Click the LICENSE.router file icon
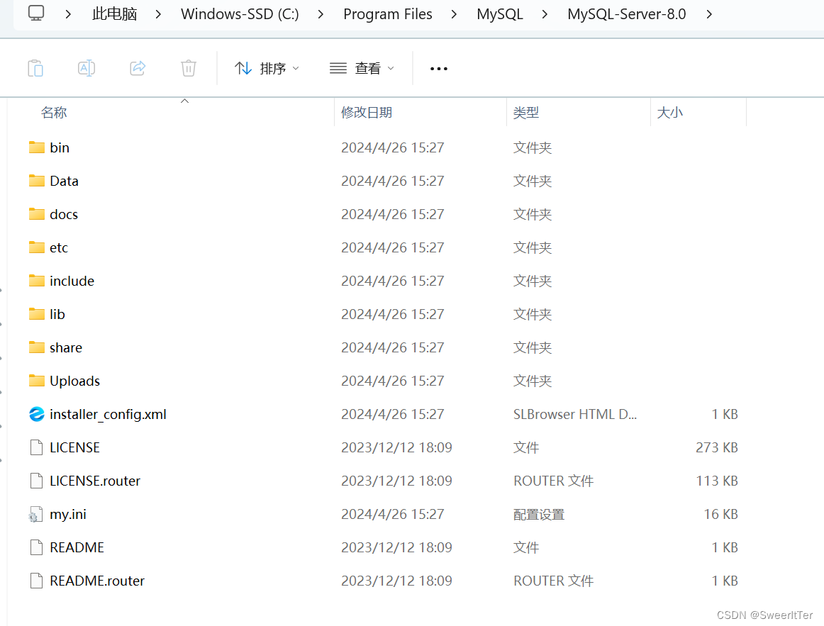The width and height of the screenshot is (824, 626). point(37,481)
